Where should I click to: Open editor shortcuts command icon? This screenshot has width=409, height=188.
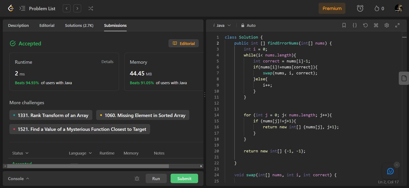376,26
